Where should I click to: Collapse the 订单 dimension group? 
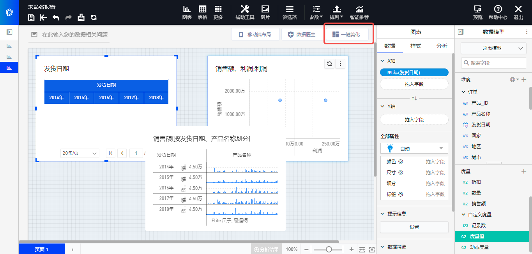[x=463, y=92]
